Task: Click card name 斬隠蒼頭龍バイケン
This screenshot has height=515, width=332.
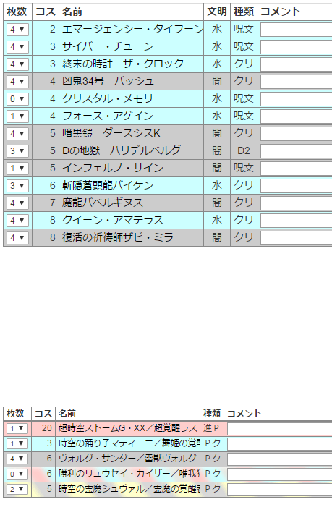Action: coord(108,185)
